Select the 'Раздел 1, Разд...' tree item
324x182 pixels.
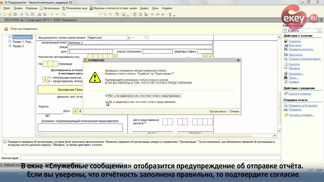23,41
